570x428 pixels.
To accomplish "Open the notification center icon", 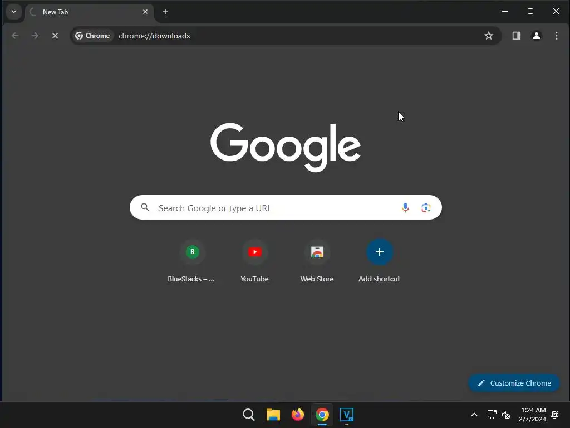I will tap(555, 415).
